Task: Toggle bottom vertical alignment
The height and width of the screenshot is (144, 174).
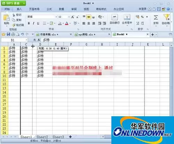Action: click(93, 17)
